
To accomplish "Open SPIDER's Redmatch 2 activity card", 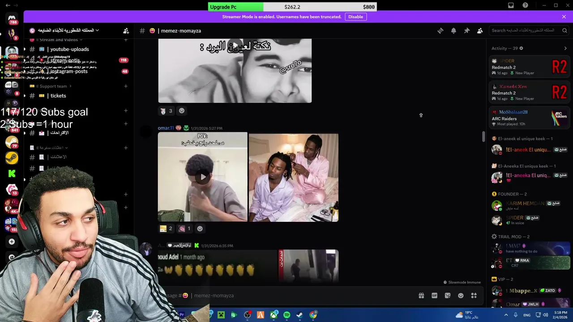I will [x=530, y=67].
